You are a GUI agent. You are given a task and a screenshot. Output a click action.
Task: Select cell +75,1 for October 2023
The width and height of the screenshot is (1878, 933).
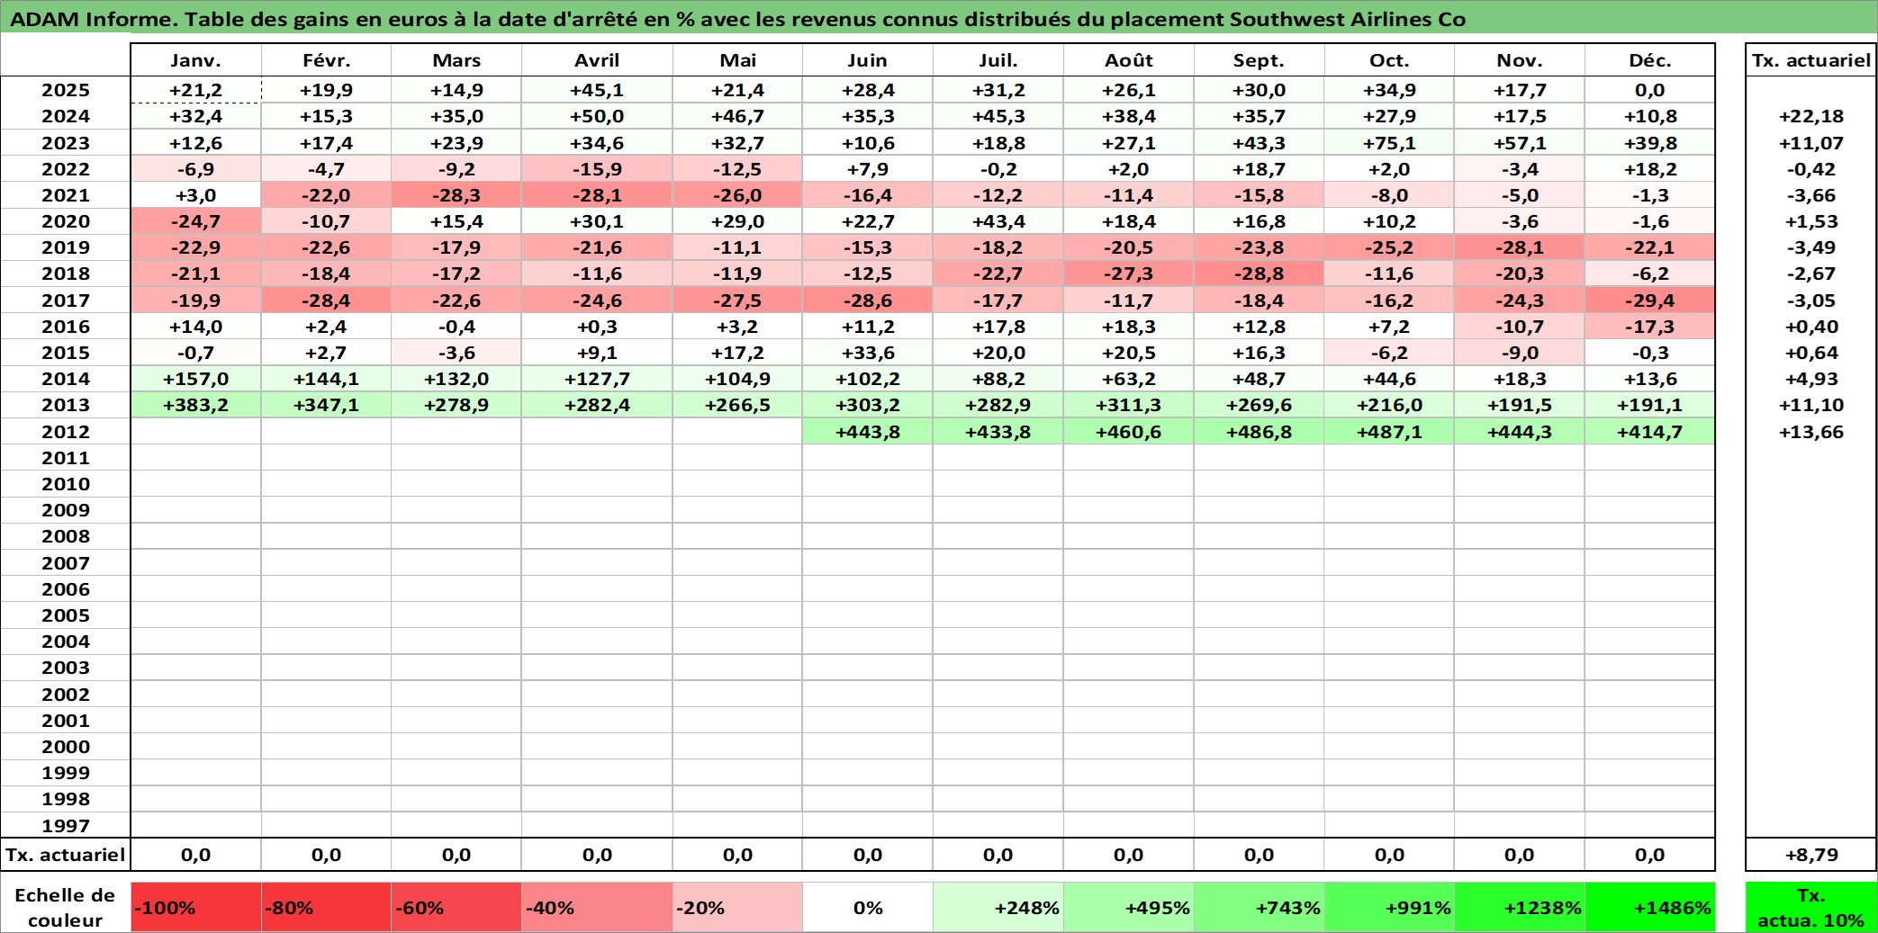pyautogui.click(x=1389, y=143)
